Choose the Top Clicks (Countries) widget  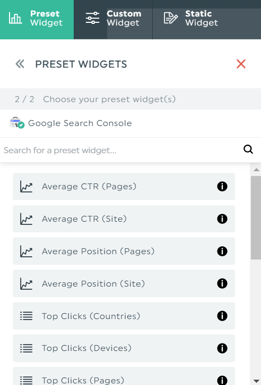(x=124, y=316)
